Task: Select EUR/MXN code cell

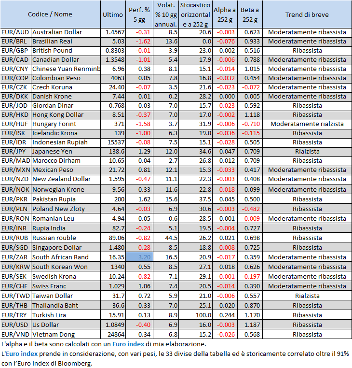Action: [16, 170]
